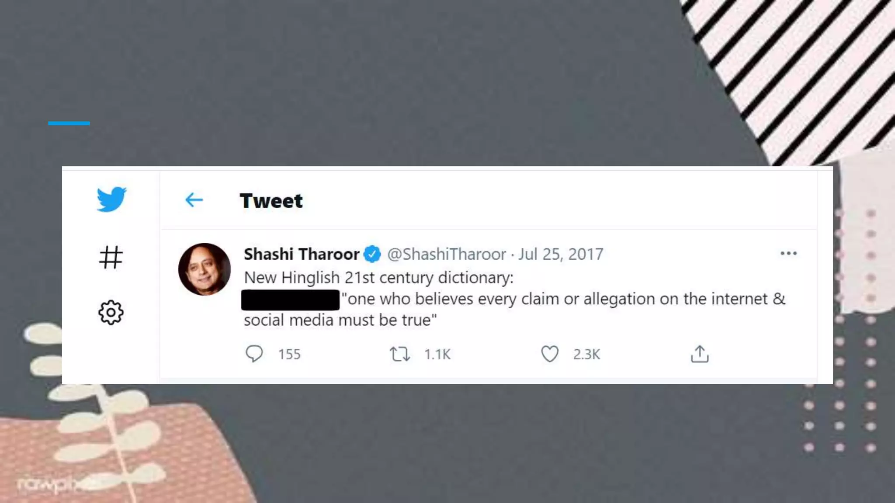The width and height of the screenshot is (895, 503).
Task: Click the reply speech bubble icon
Action: 254,354
